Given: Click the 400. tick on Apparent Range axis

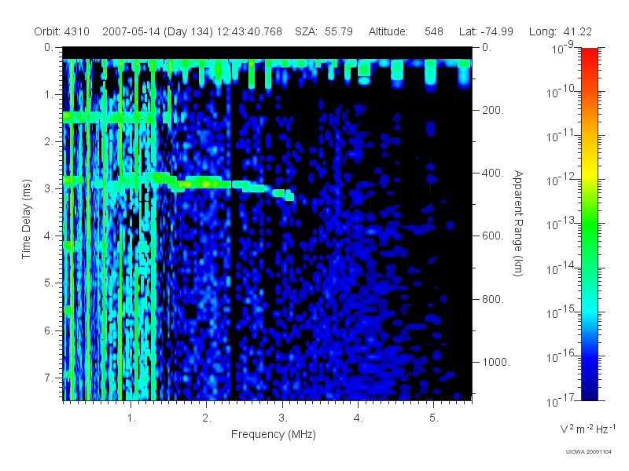Looking at the screenshot, I should (x=493, y=173).
